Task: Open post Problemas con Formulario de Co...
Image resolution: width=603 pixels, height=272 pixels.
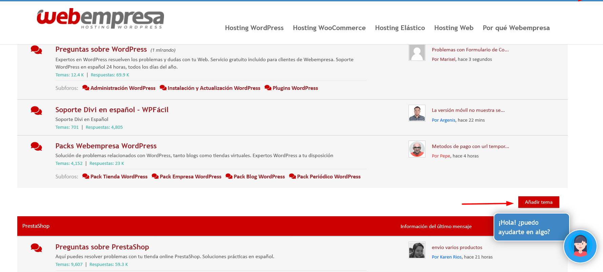Action: coord(470,50)
